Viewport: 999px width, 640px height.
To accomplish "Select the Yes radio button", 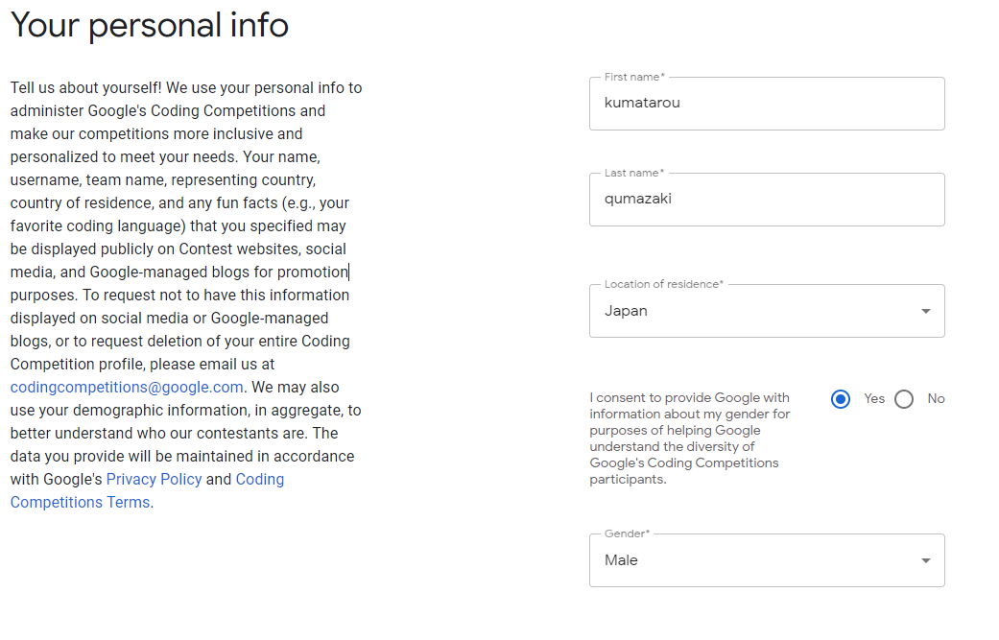I will pos(841,399).
